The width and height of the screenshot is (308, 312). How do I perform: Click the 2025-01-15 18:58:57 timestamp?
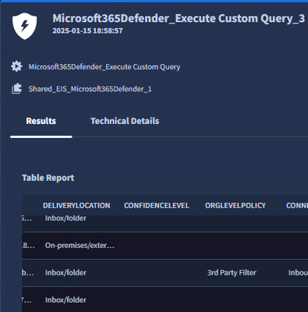coord(87,30)
